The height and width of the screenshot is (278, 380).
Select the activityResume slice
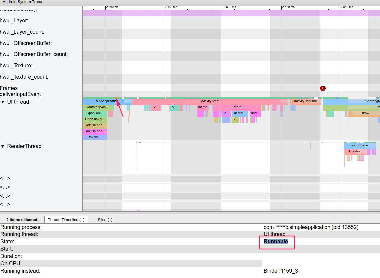[305, 101]
